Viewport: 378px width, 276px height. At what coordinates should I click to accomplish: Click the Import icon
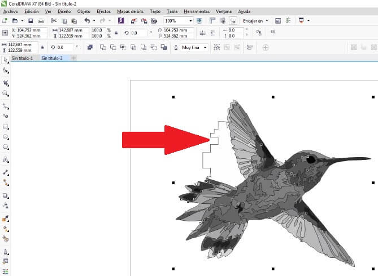pos(134,21)
